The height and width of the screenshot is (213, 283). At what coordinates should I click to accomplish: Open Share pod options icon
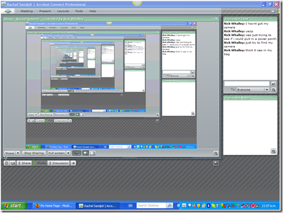(216, 153)
